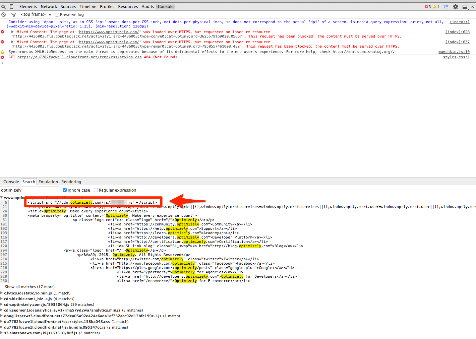
Task: Enable the Preserve log checkbox
Action: click(57, 15)
